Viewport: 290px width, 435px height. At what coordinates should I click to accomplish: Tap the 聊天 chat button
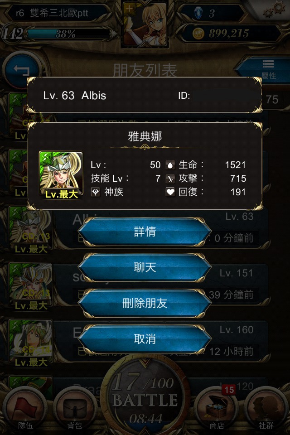[x=145, y=267]
